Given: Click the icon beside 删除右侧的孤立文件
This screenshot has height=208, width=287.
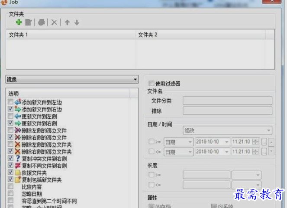Looking at the screenshot, I should click(x=18, y=137).
